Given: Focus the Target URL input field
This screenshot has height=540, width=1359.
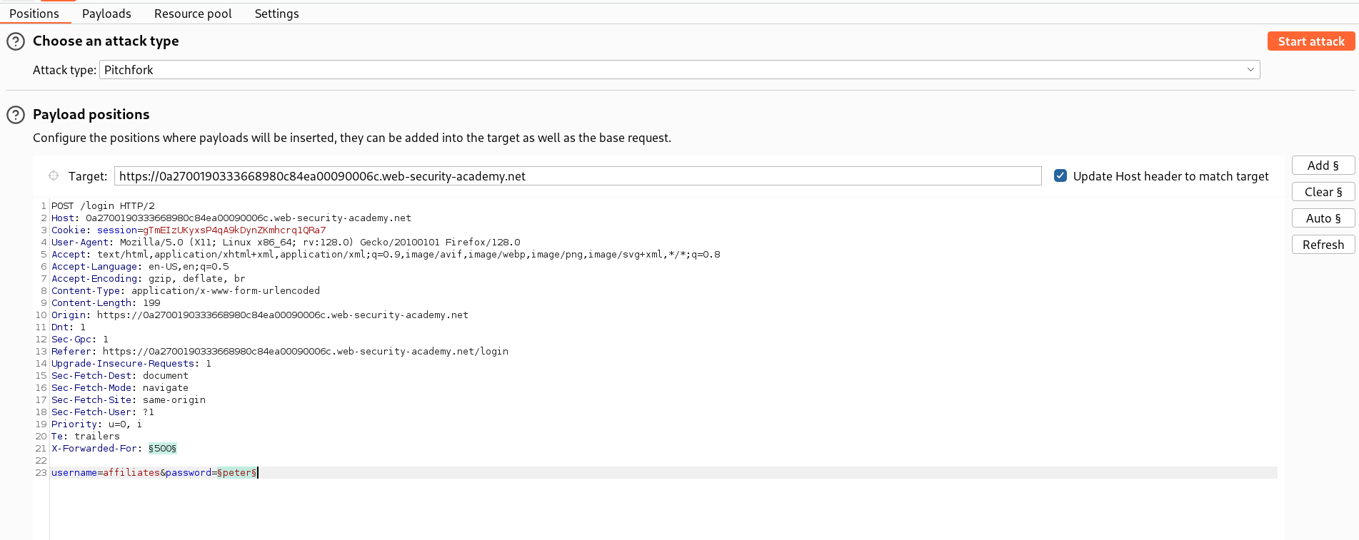Looking at the screenshot, I should [578, 176].
